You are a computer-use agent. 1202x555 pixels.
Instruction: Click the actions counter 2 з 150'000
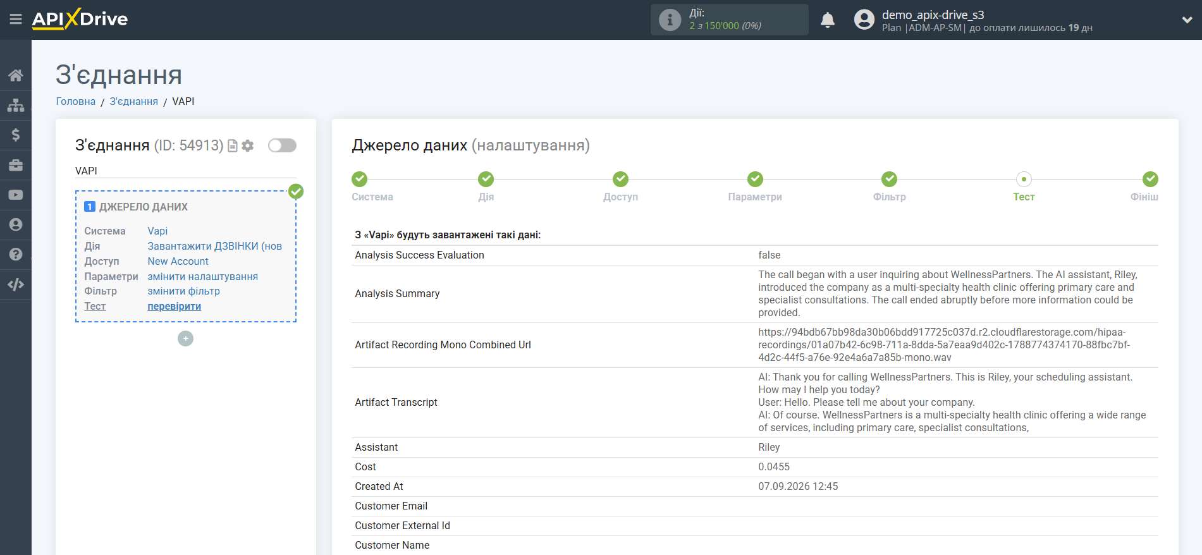coord(725,26)
